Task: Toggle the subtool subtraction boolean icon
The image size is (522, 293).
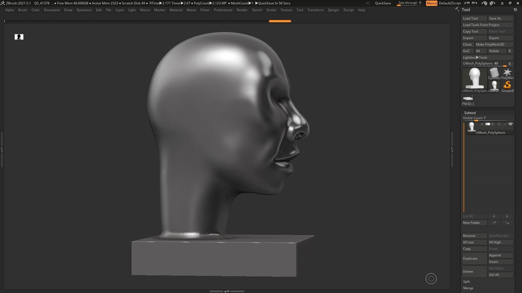Action: click(x=493, y=124)
